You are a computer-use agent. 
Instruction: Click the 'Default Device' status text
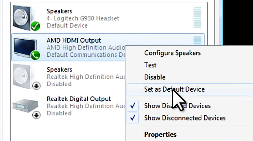pos(67,26)
